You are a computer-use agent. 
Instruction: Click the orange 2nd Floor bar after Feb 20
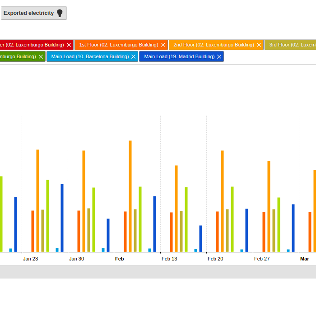pos(222,201)
